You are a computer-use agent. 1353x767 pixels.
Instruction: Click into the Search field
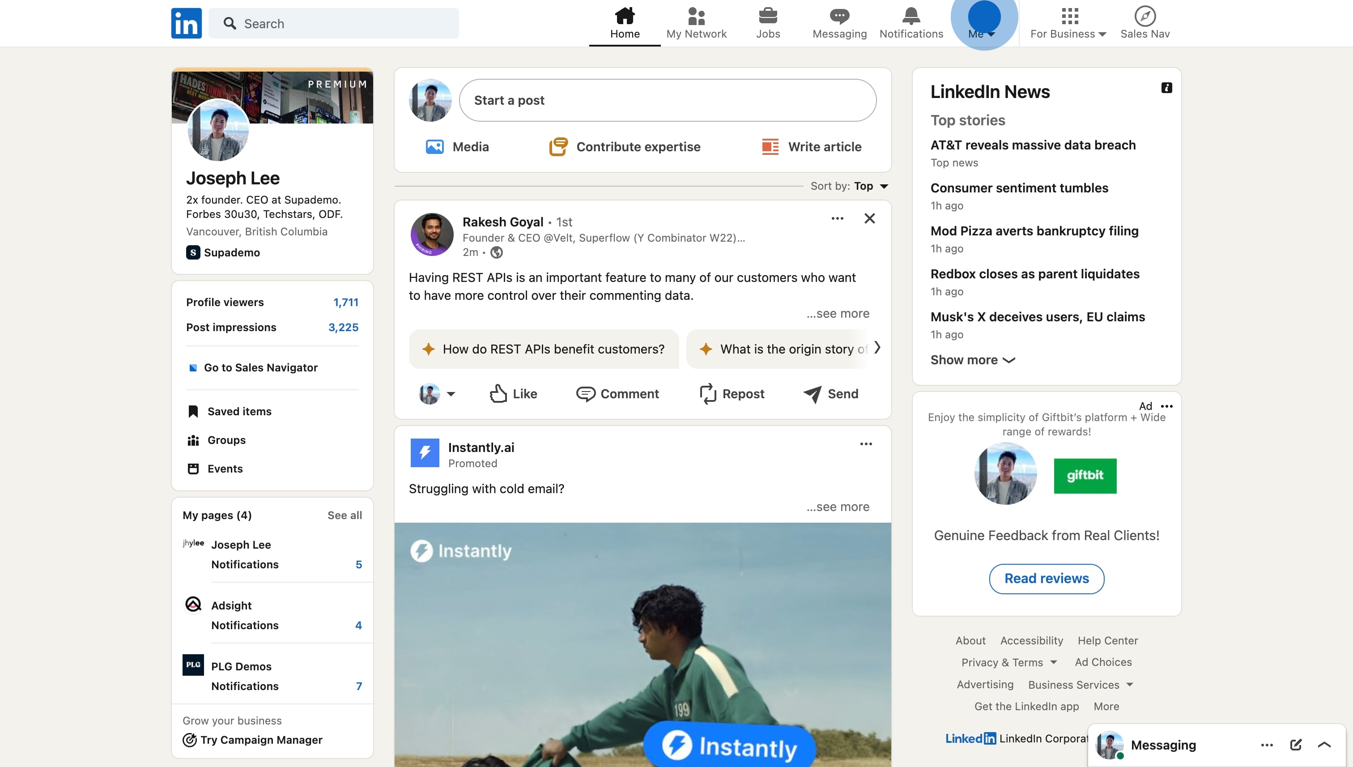click(x=333, y=23)
